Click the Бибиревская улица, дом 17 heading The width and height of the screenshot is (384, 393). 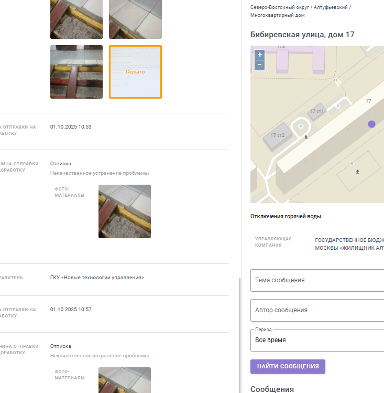[x=302, y=35]
